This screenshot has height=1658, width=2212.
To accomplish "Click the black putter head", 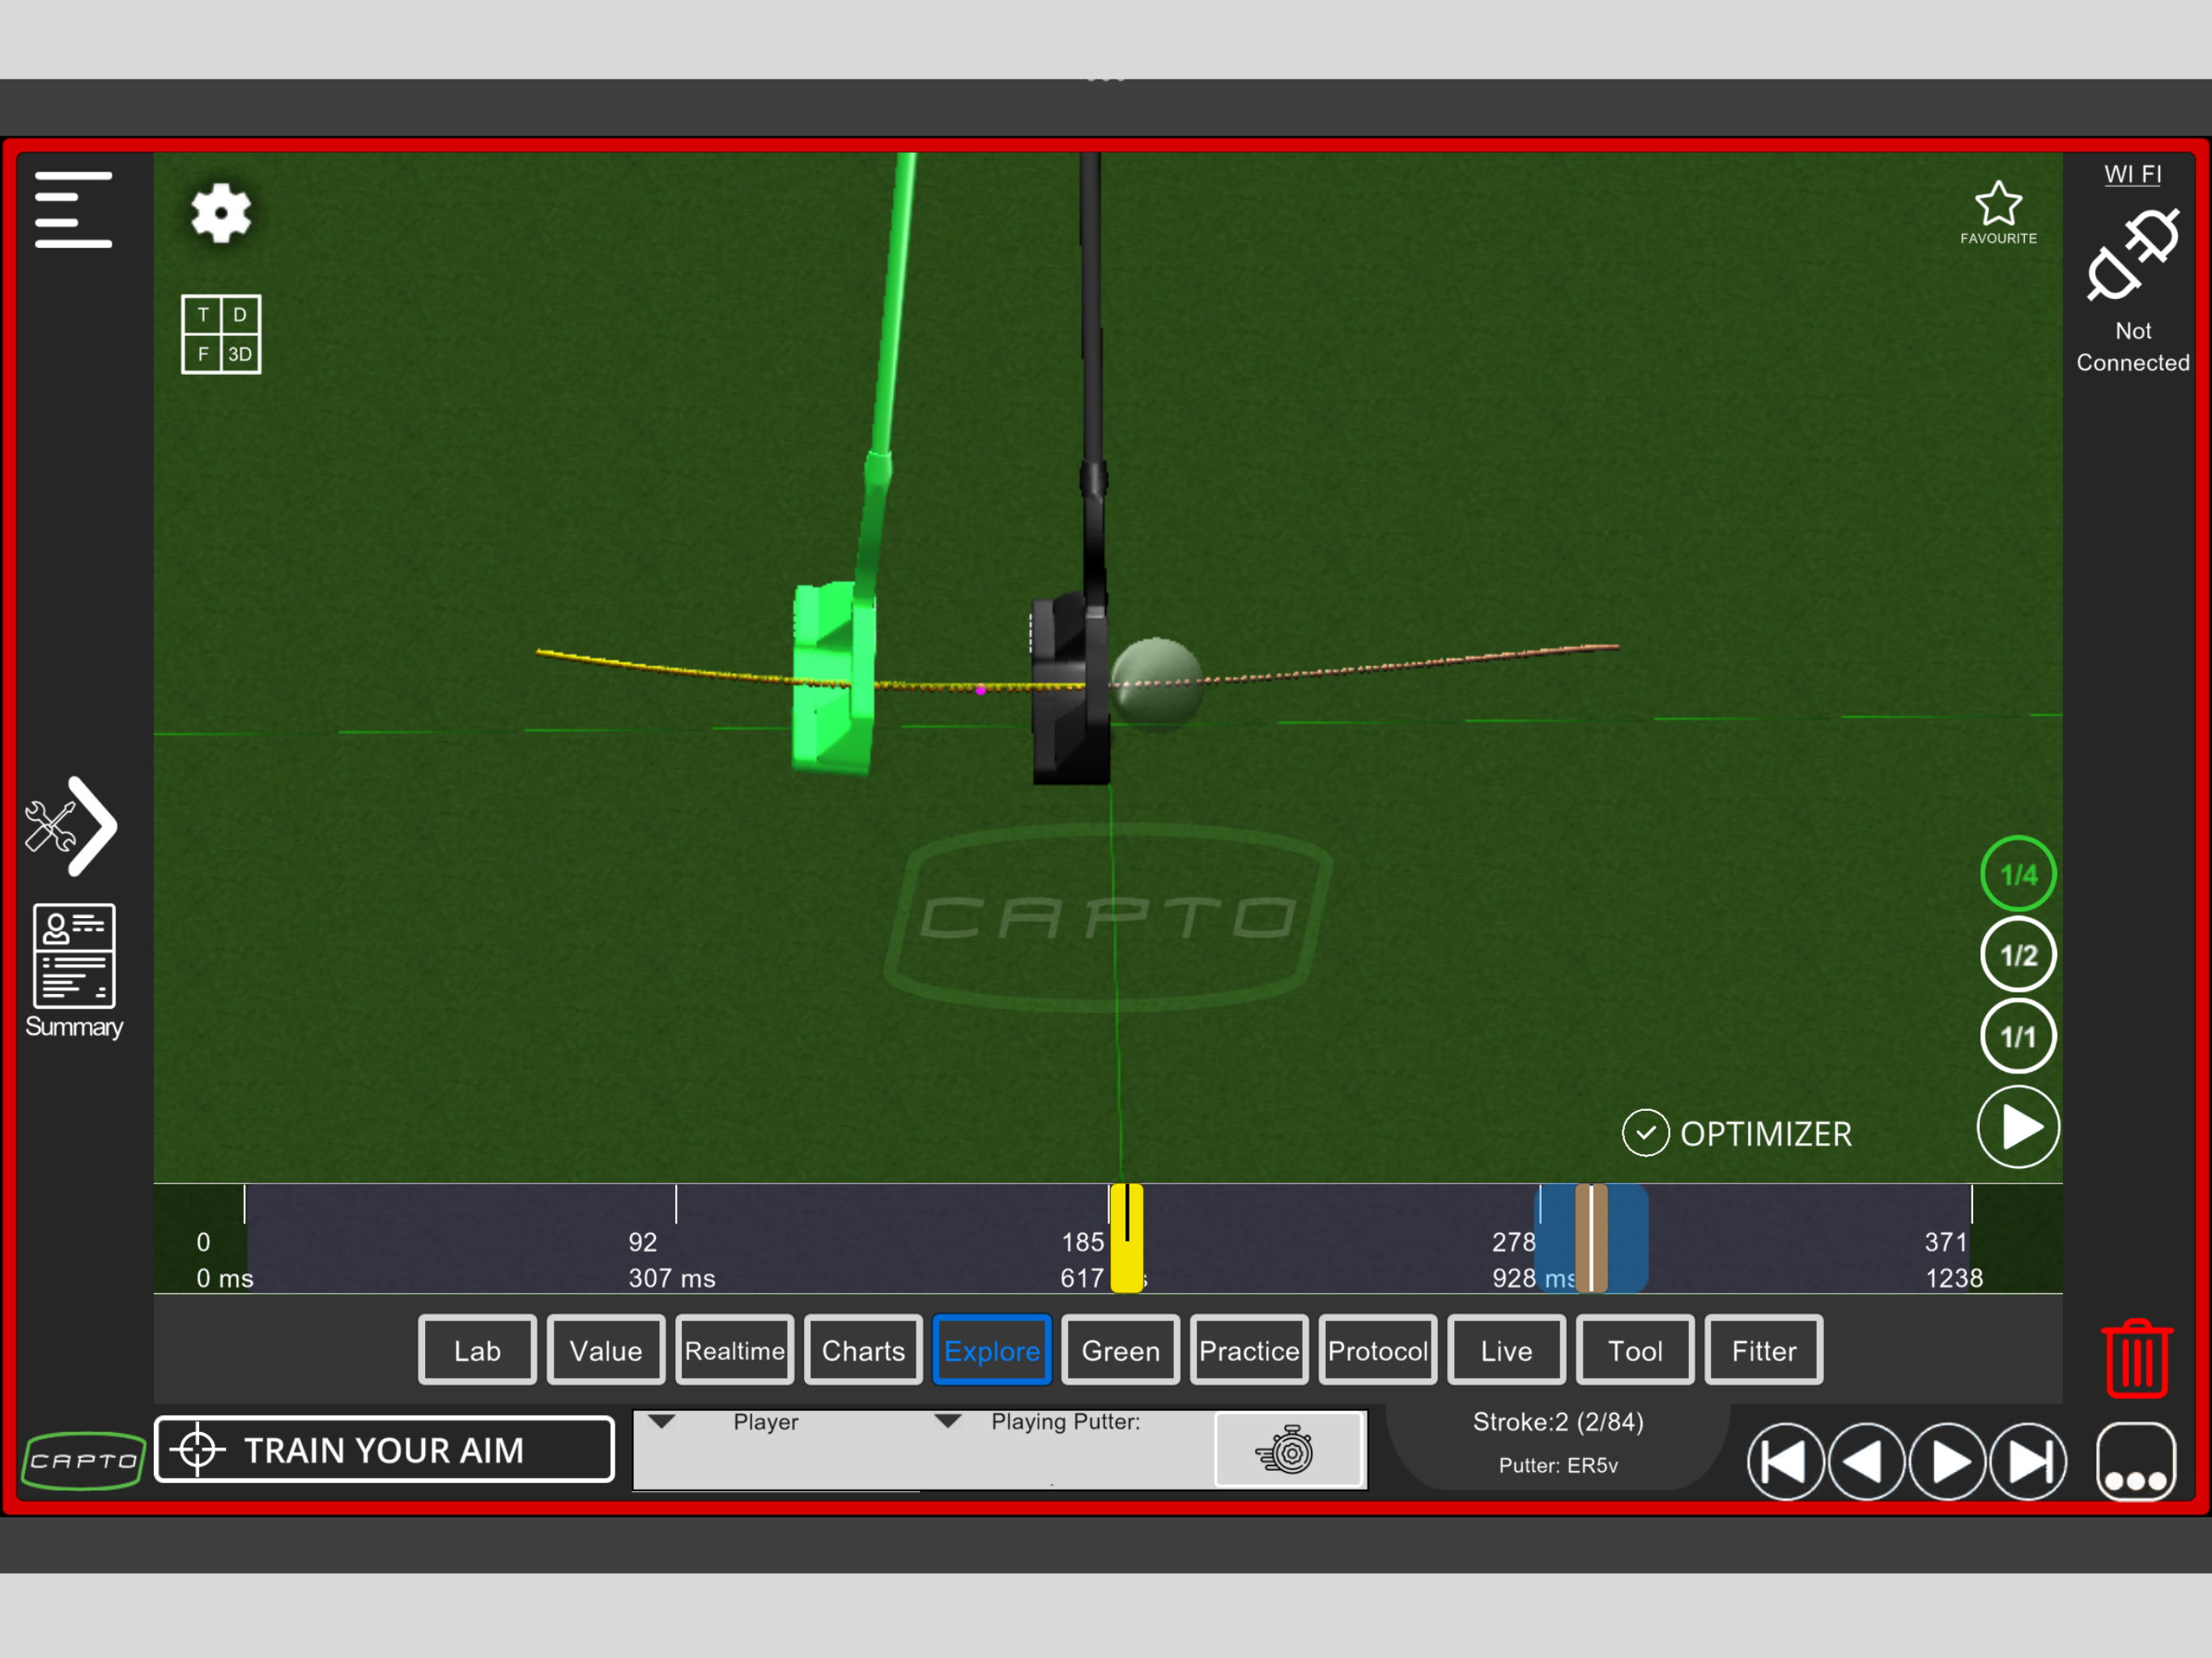I will click(x=1070, y=688).
